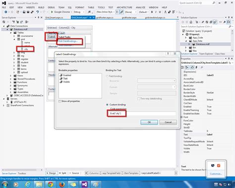Screen dimensions: 235x188
Task: Click the Customize link in the tray popup
Action: 216,174
